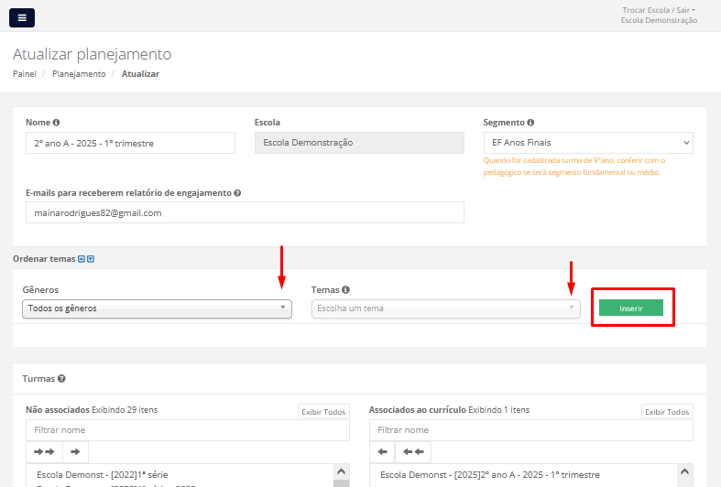Edit the Nome input field
This screenshot has height=487, width=721.
point(130,143)
